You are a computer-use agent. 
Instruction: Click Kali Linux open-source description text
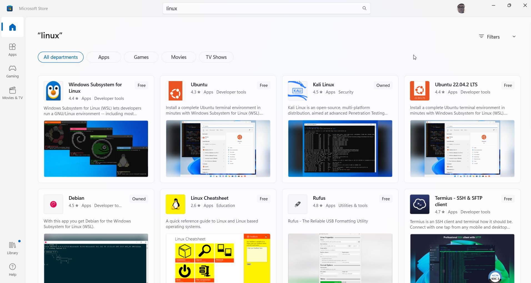point(338,110)
